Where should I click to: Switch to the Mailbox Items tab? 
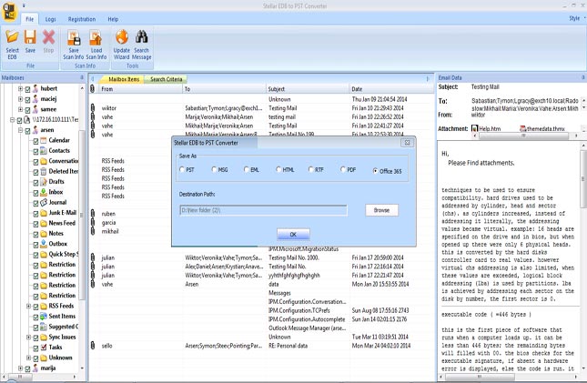tap(124, 79)
